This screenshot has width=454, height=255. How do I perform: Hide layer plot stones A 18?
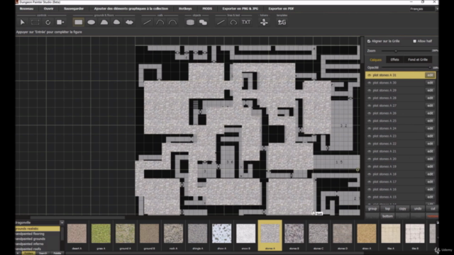369,174
